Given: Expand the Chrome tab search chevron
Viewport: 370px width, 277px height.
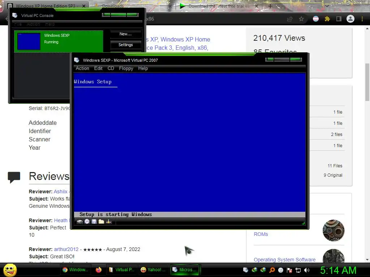Looking at the screenshot, I should 327,6.
